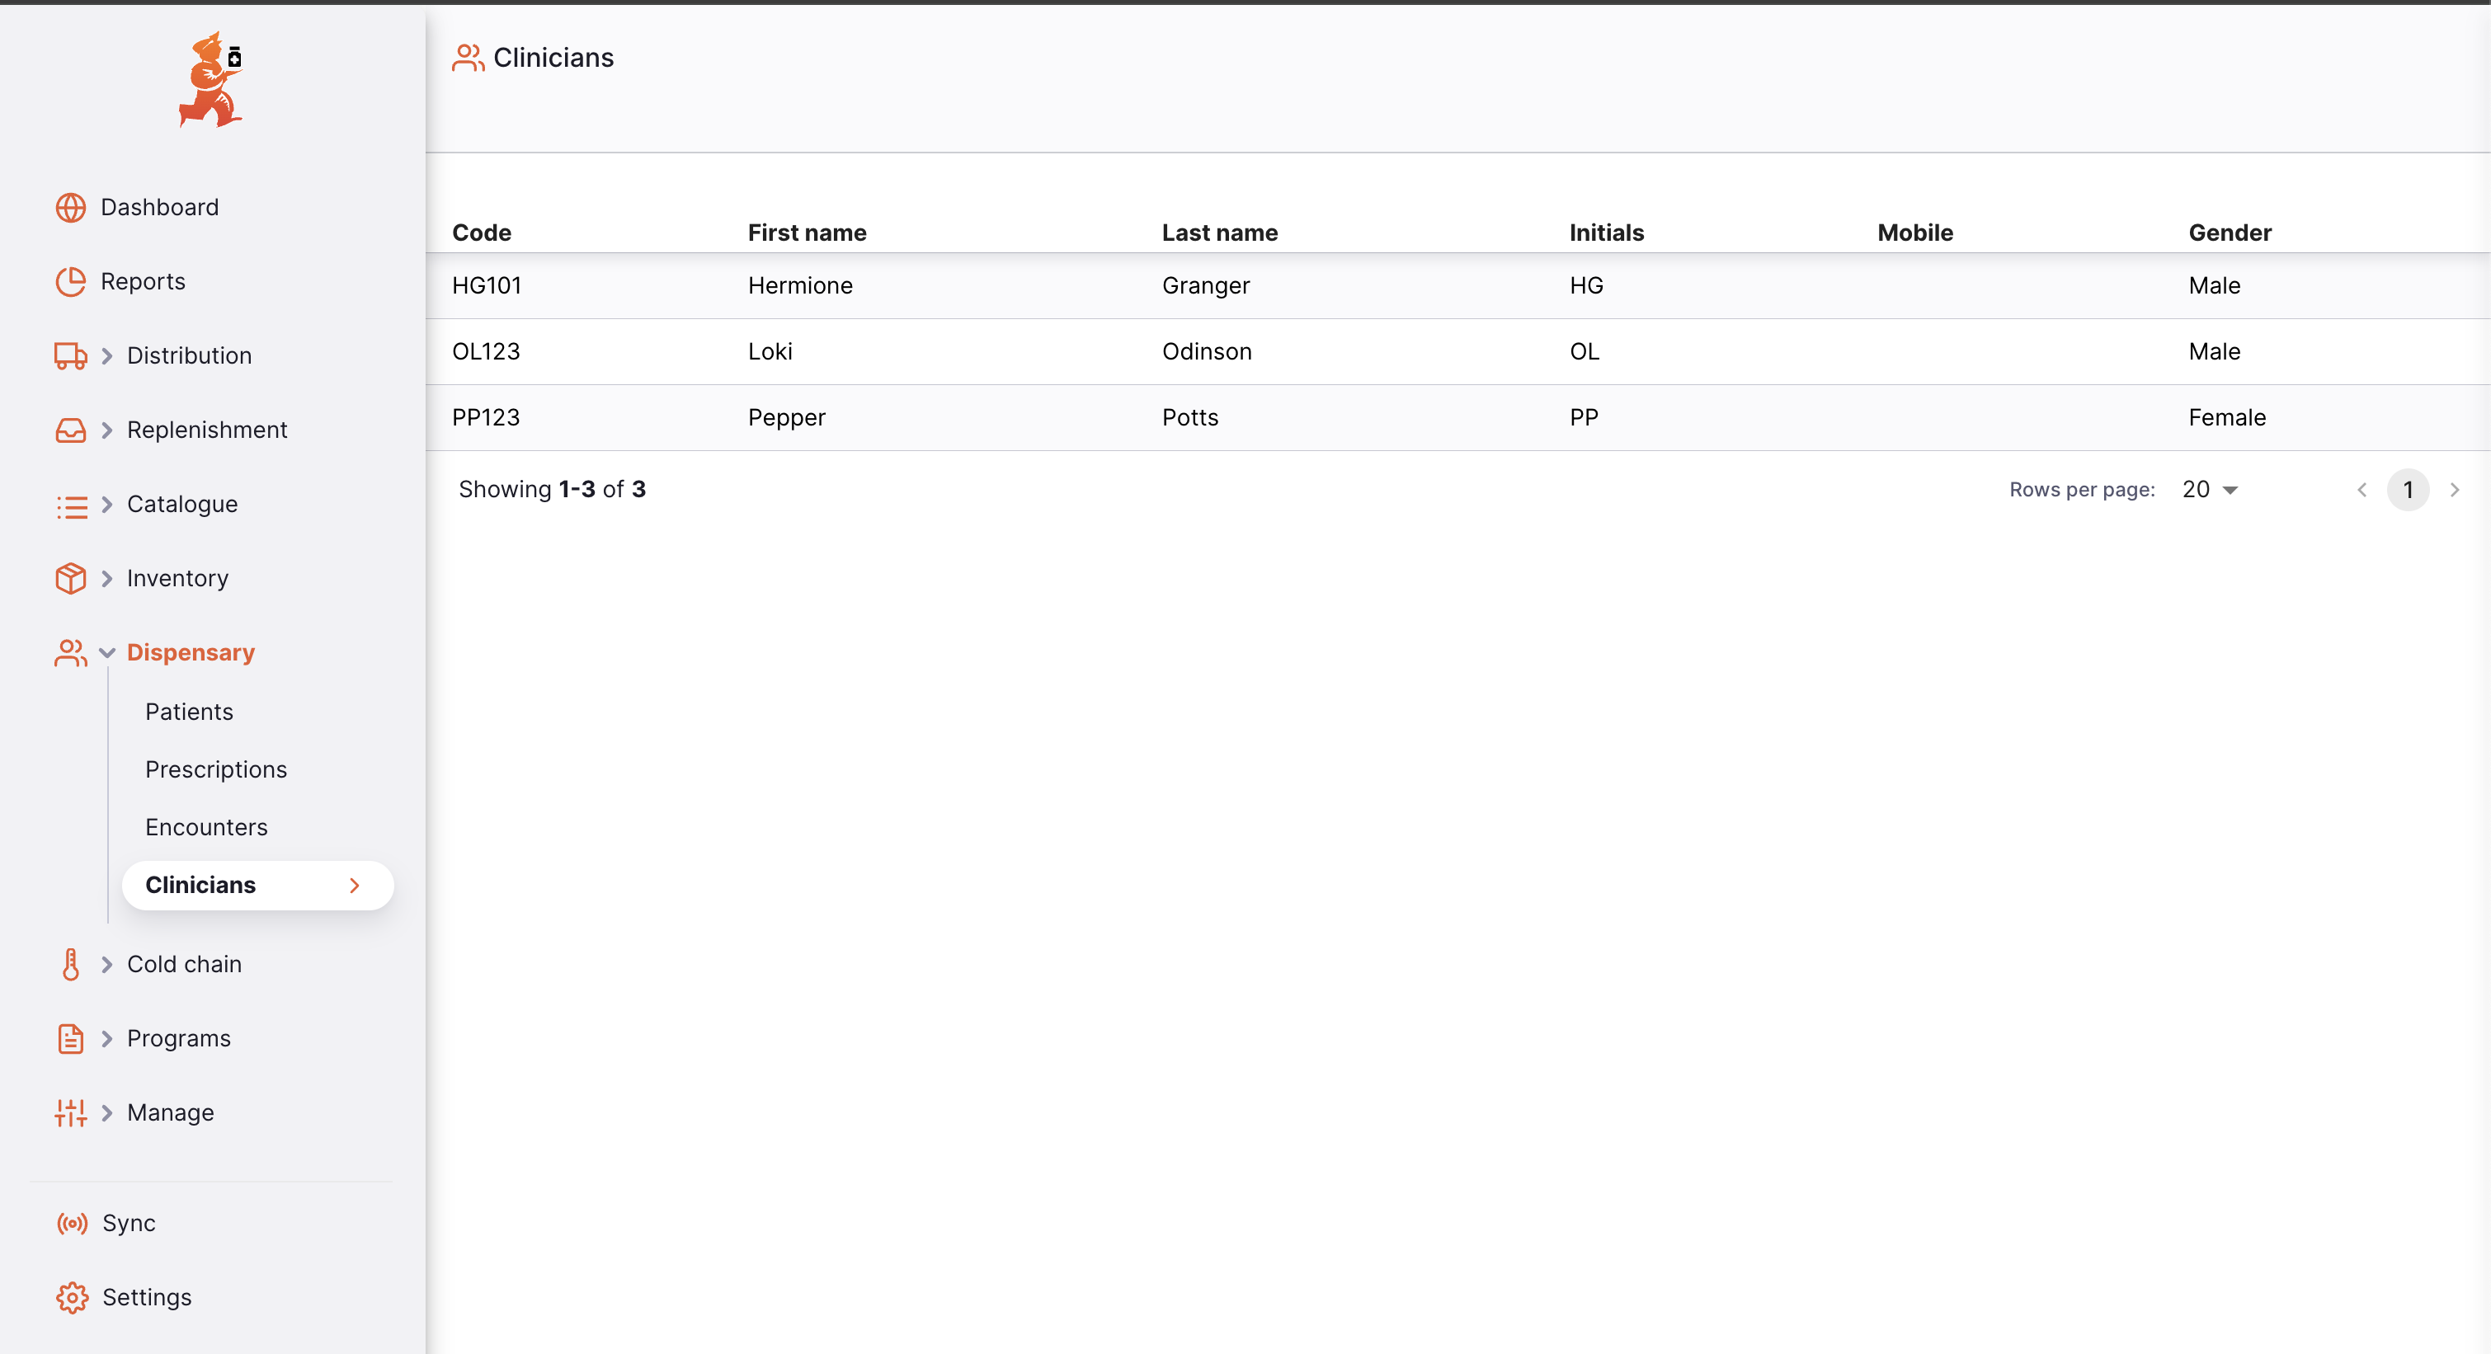Click the Clinicians page header icon
2491x1354 pixels.
(x=468, y=58)
